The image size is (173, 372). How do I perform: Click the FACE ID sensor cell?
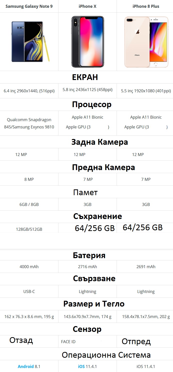[68, 342]
